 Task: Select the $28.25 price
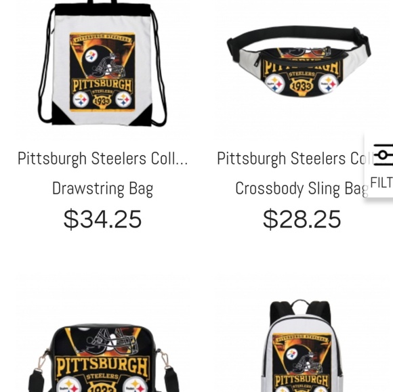coord(302,219)
